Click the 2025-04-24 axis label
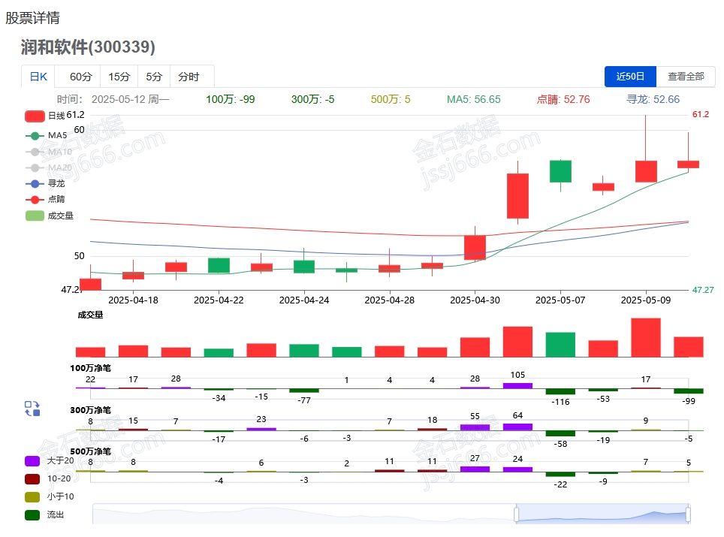Image resolution: width=724 pixels, height=537 pixels. click(x=304, y=300)
